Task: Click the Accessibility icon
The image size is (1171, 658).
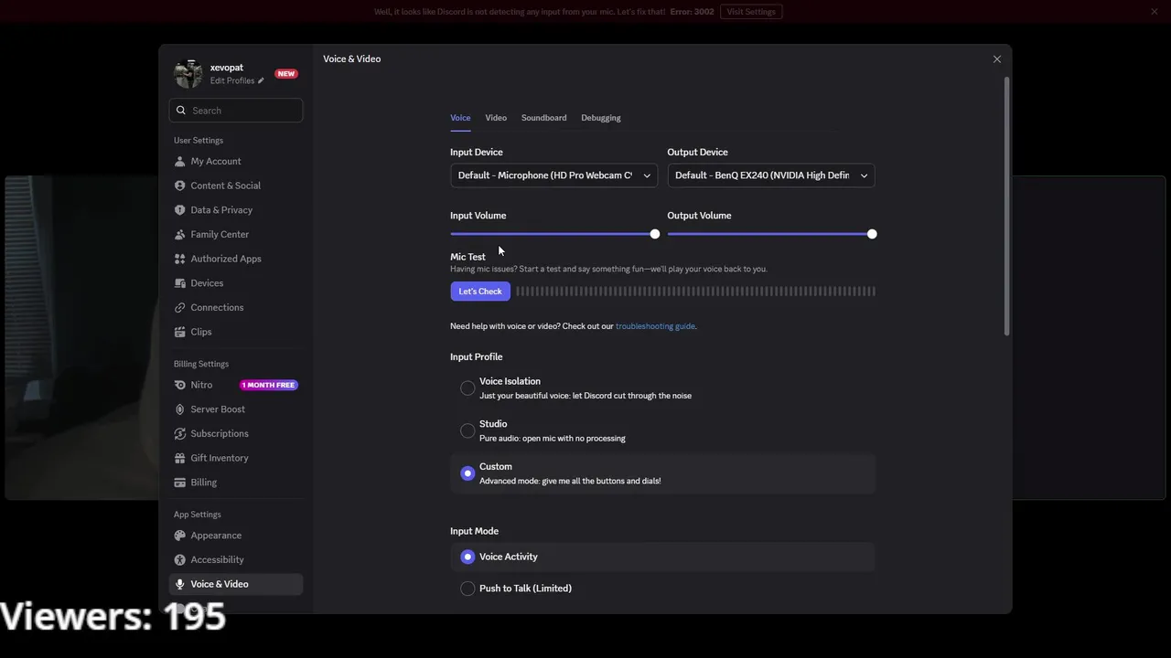Action: point(180,559)
